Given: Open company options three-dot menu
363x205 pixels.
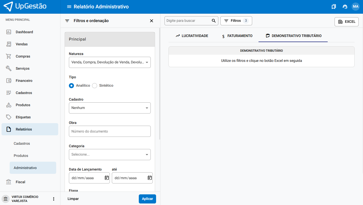Looking at the screenshot, I should coord(54,199).
